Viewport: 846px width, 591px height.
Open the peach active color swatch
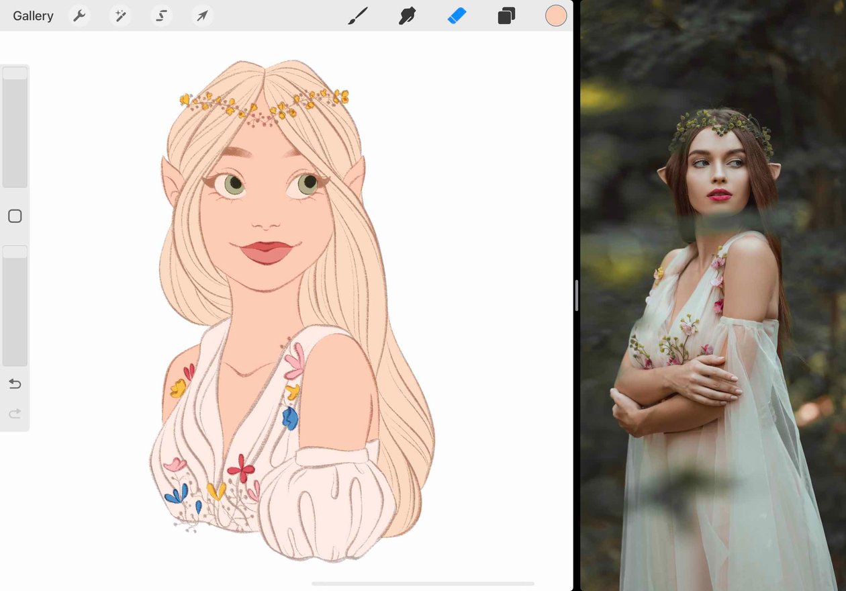pyautogui.click(x=556, y=15)
